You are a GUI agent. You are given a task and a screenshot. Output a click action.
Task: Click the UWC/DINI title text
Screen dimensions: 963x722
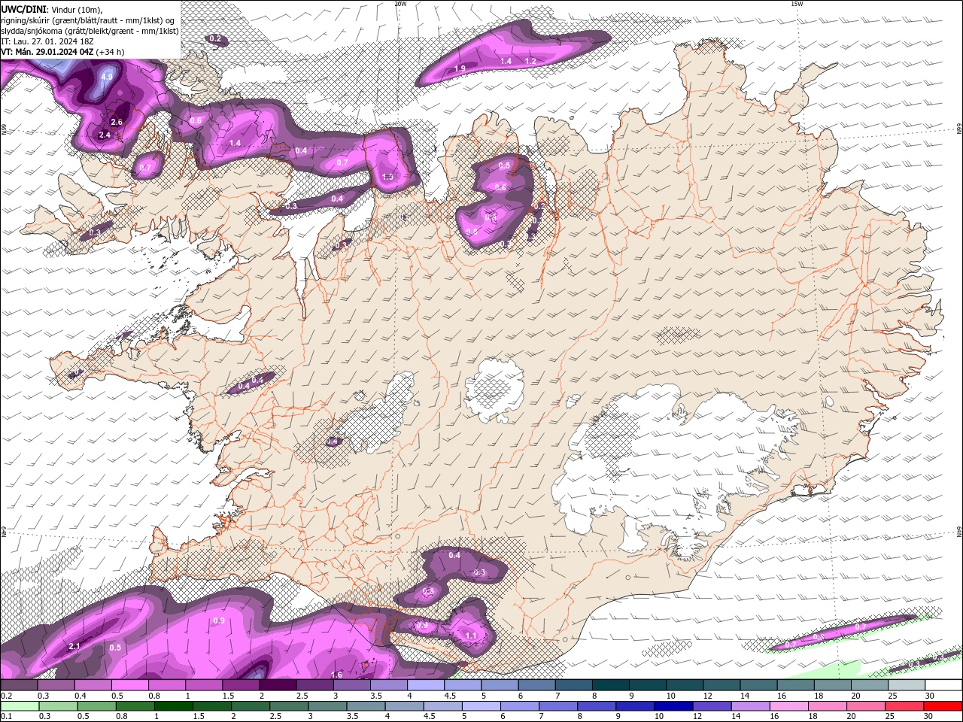[23, 8]
